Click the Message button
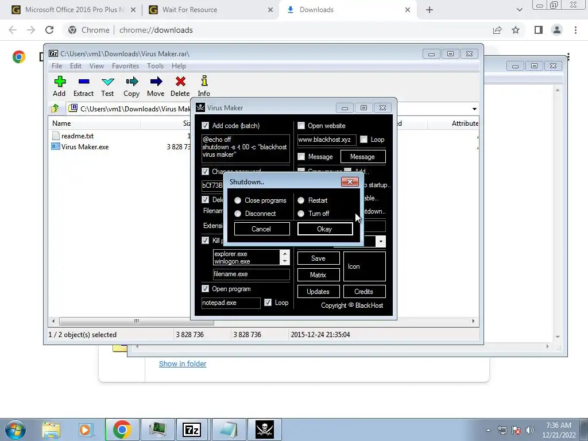Viewport: 588px width, 441px height. (x=363, y=156)
